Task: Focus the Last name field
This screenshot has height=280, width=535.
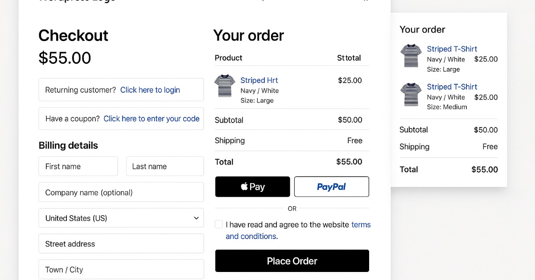Action: 165,166
